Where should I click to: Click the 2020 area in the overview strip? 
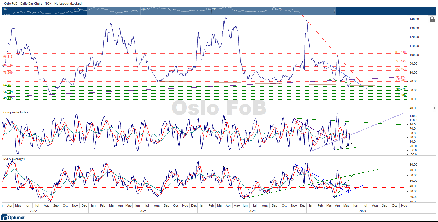pos(6,9)
